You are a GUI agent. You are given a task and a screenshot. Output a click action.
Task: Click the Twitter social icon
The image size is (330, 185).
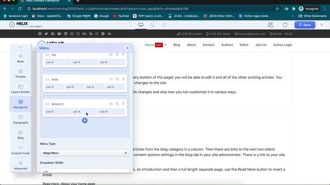(46, 34)
